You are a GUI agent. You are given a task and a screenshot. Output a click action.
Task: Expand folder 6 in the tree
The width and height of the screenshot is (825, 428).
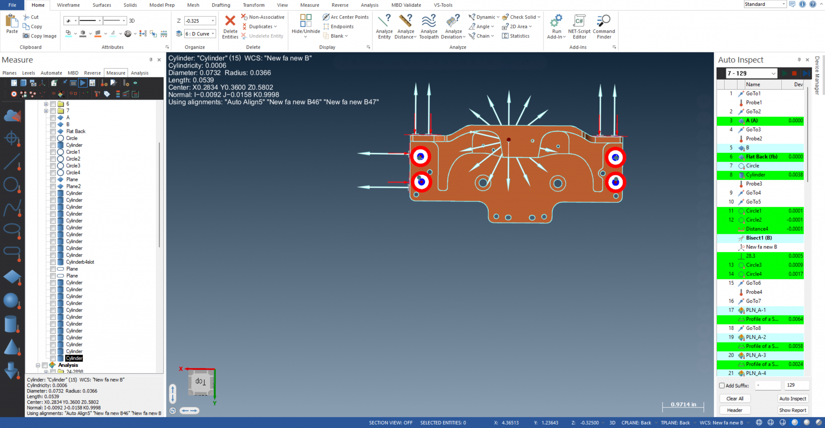point(46,104)
